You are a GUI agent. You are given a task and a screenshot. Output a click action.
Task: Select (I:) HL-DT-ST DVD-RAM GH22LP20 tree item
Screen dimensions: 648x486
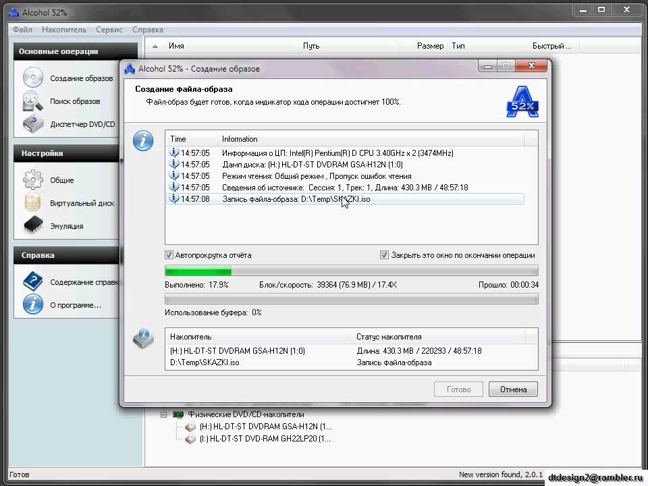coord(265,439)
